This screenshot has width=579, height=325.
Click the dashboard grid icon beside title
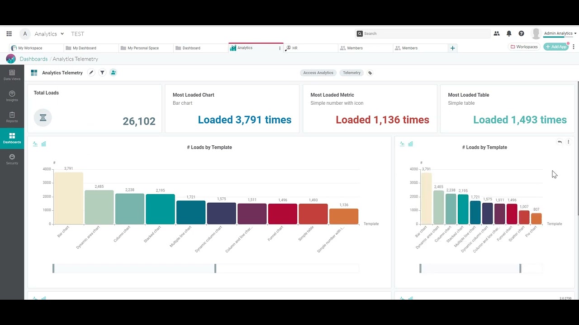[x=34, y=73]
